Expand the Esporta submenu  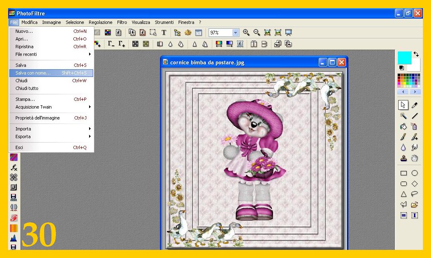(51, 136)
